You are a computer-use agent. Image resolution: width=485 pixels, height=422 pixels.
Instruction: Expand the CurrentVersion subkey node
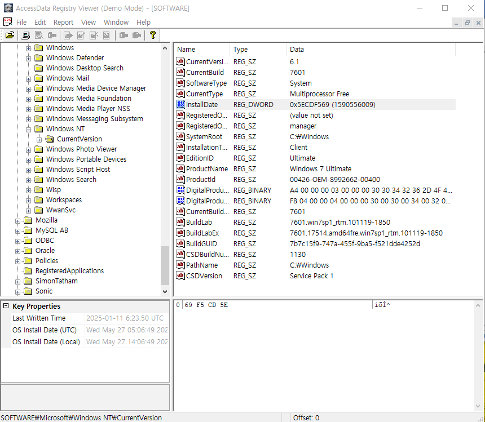pyautogui.click(x=39, y=140)
